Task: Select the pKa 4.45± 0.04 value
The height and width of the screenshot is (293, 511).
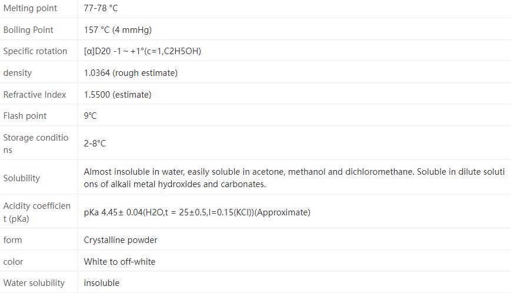Action: coord(197,212)
